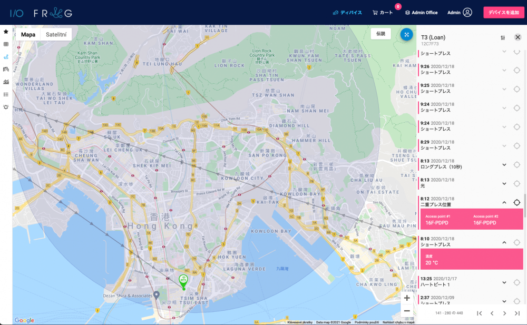Expand the 13:25 ハートビート 1 entry

[504, 282]
